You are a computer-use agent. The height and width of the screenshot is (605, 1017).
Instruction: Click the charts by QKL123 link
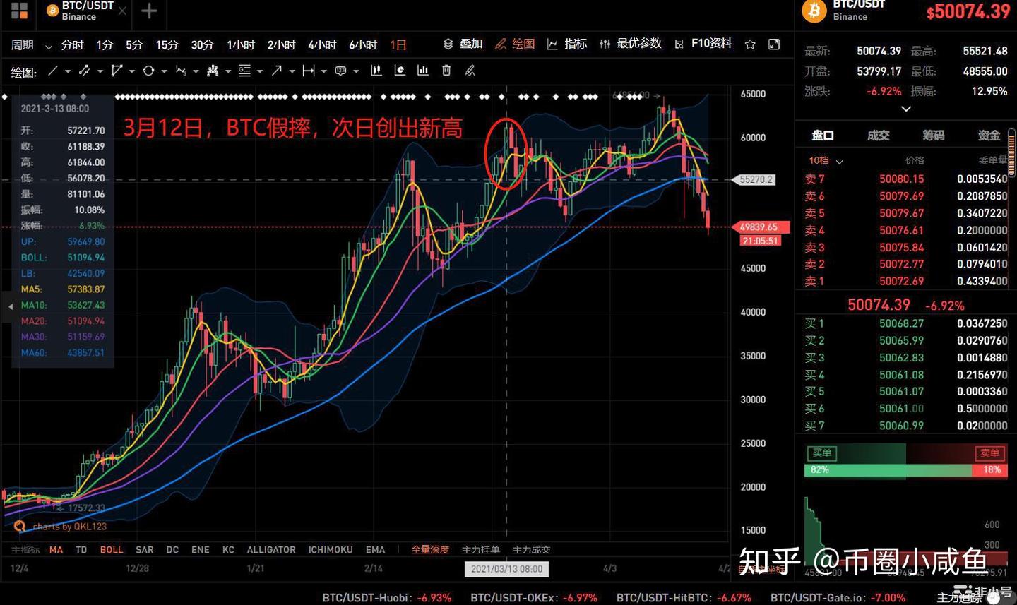[60, 526]
